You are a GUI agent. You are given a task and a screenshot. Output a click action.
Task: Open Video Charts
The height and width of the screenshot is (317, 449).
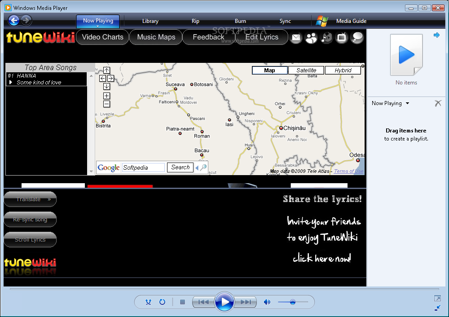tap(102, 37)
